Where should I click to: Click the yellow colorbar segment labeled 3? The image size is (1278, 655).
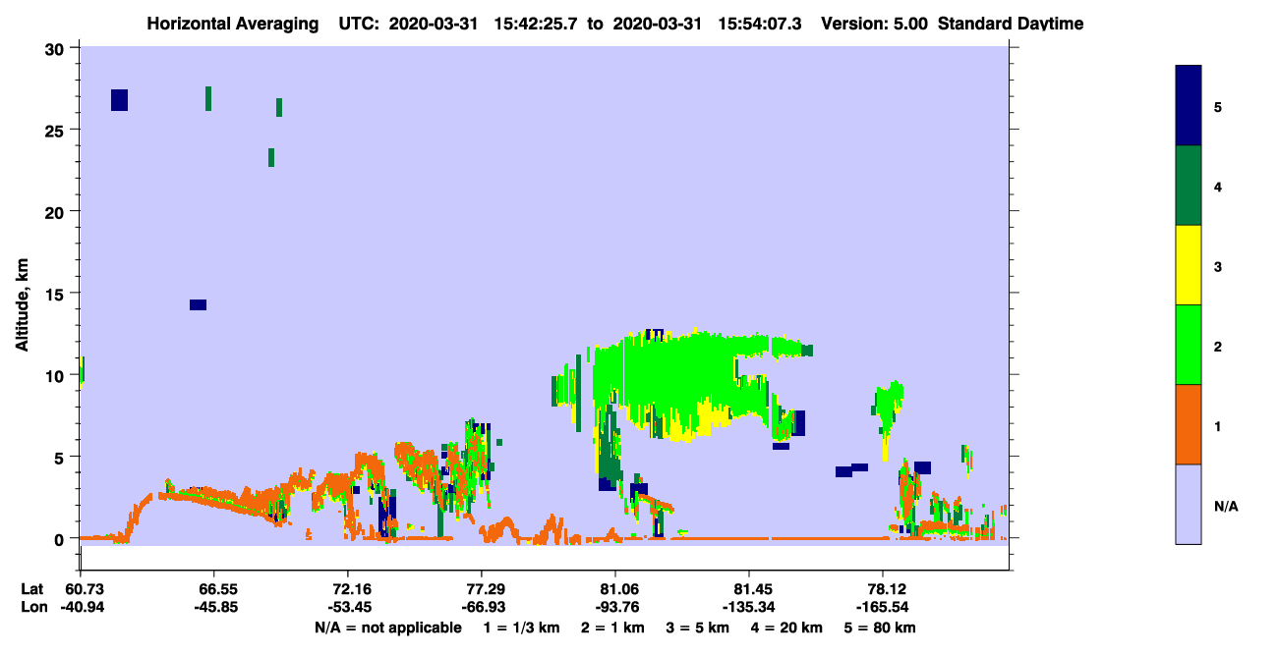tap(1189, 265)
